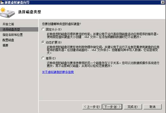
Task: Click the 选择磁盘类型 page heading
Action: coord(29,12)
